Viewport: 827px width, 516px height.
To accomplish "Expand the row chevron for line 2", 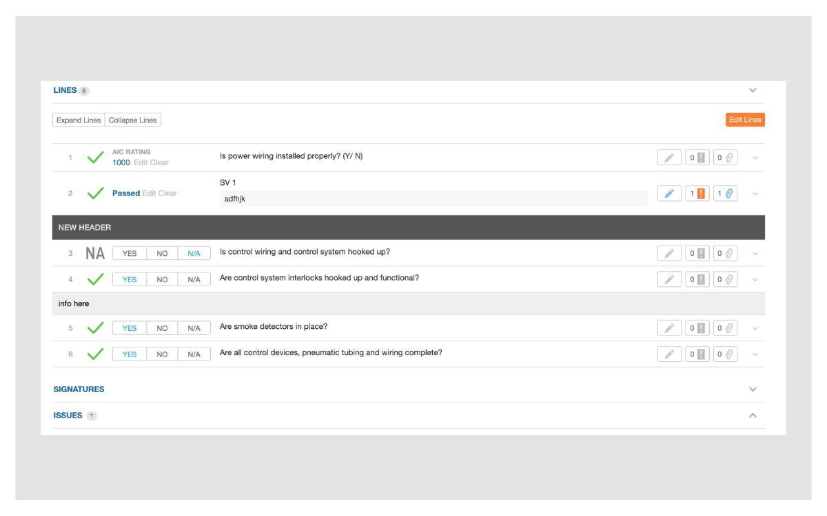I will click(x=755, y=194).
